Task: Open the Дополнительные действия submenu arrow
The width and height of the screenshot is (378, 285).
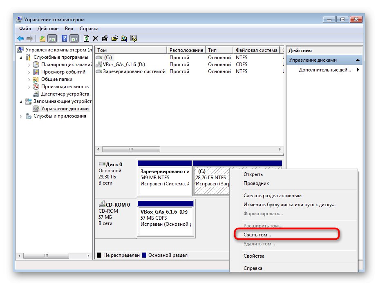Action: coord(358,70)
